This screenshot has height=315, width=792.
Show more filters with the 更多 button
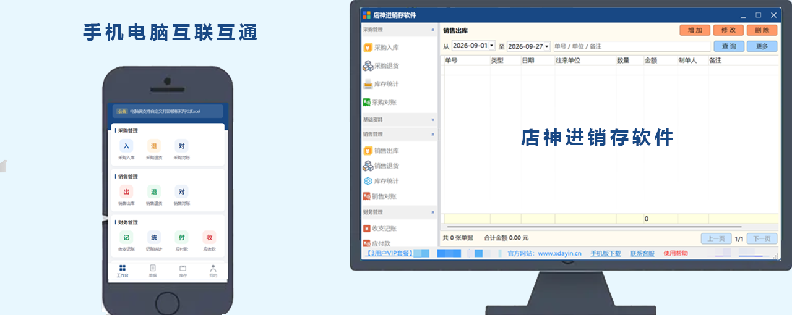click(762, 46)
